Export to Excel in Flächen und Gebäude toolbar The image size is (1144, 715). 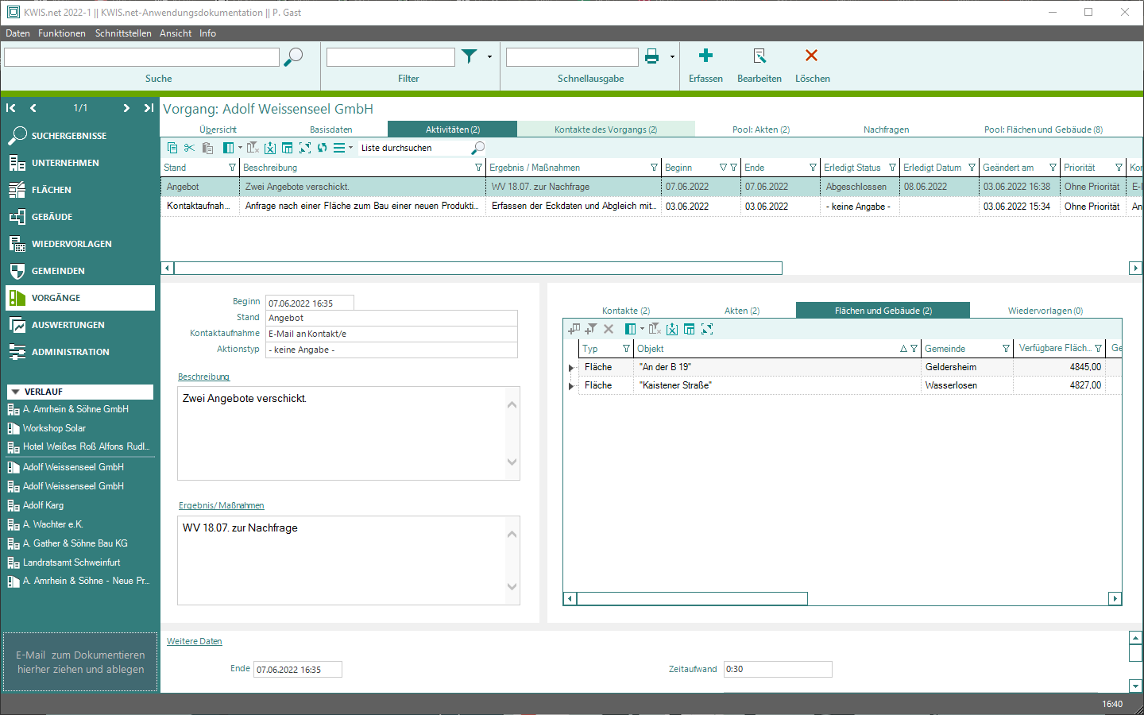pos(672,329)
